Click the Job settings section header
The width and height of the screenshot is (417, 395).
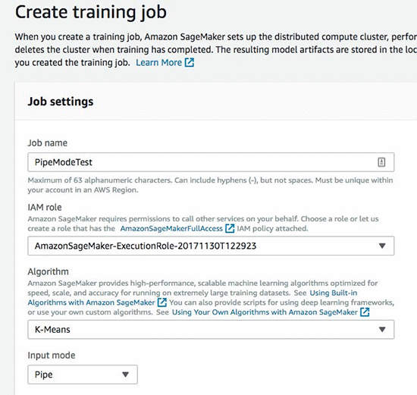click(x=61, y=102)
